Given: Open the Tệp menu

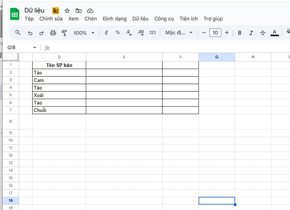Looking at the screenshot, I should (29, 19).
